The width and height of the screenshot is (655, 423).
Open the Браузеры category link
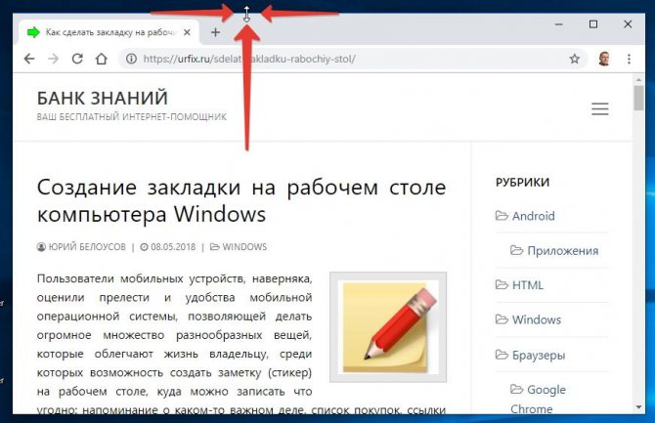tap(537, 355)
